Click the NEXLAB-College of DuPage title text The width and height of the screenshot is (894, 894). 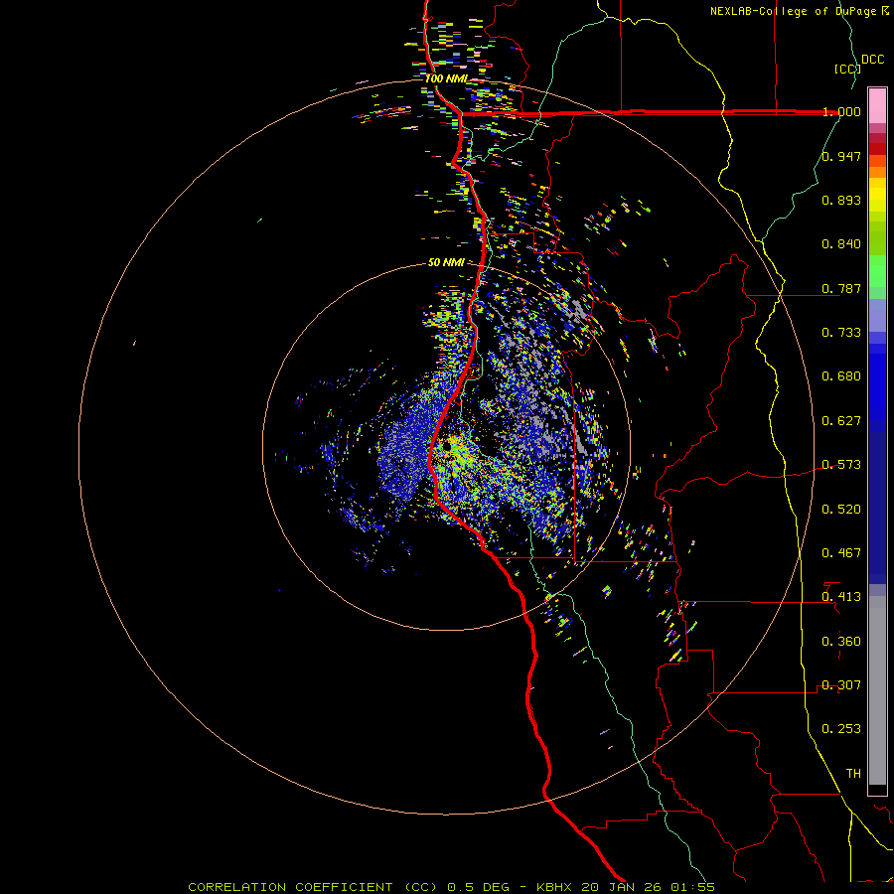click(795, 11)
